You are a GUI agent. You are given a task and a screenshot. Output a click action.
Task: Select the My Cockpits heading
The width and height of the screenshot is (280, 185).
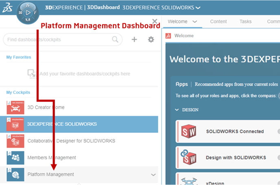coord(18,92)
